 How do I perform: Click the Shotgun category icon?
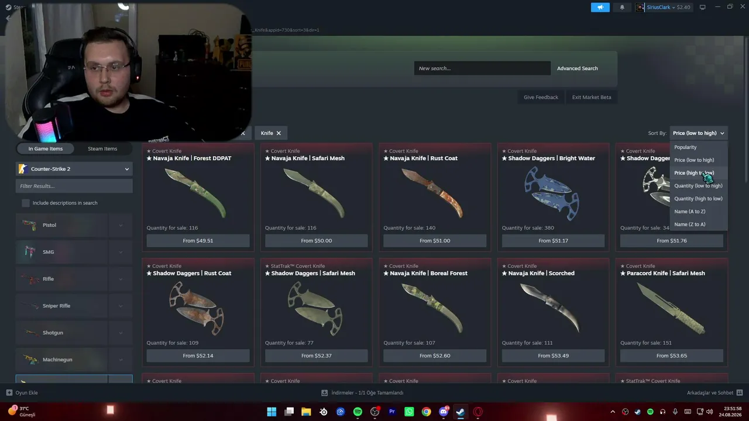point(29,333)
